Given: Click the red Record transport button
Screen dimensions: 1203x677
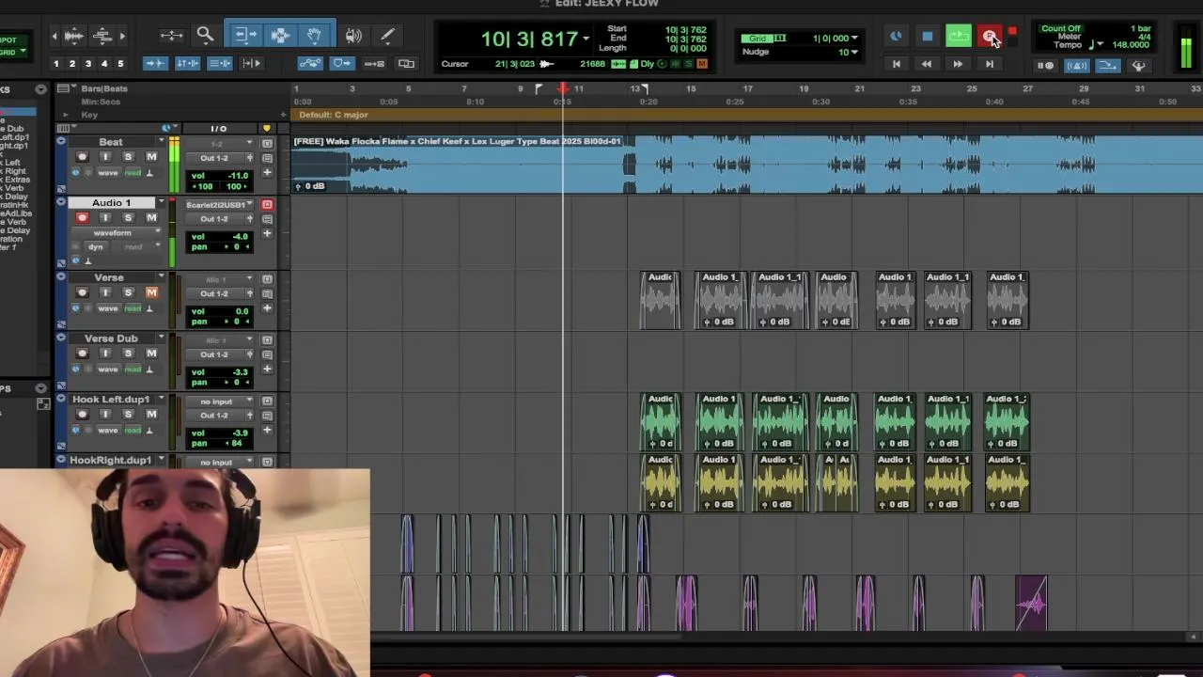Looking at the screenshot, I should pos(990,37).
